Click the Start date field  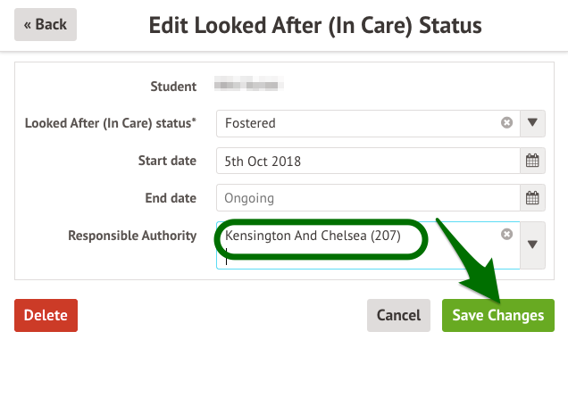[367, 162]
